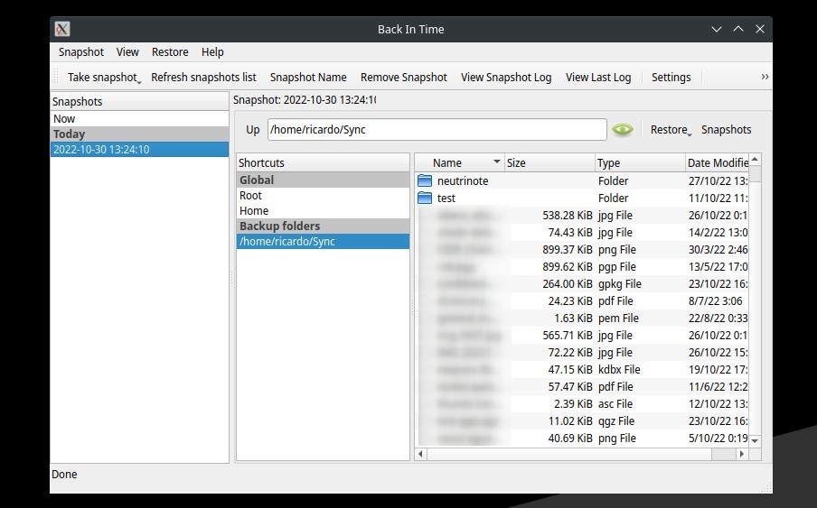Screen dimensions: 817x508
Task: Toggle the green eye show-hidden-files button
Action: click(623, 129)
